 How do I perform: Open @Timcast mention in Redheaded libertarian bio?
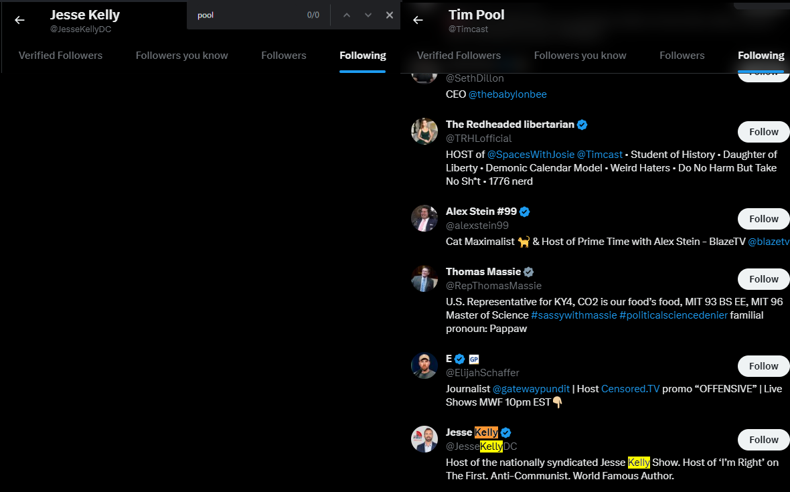pyautogui.click(x=600, y=155)
